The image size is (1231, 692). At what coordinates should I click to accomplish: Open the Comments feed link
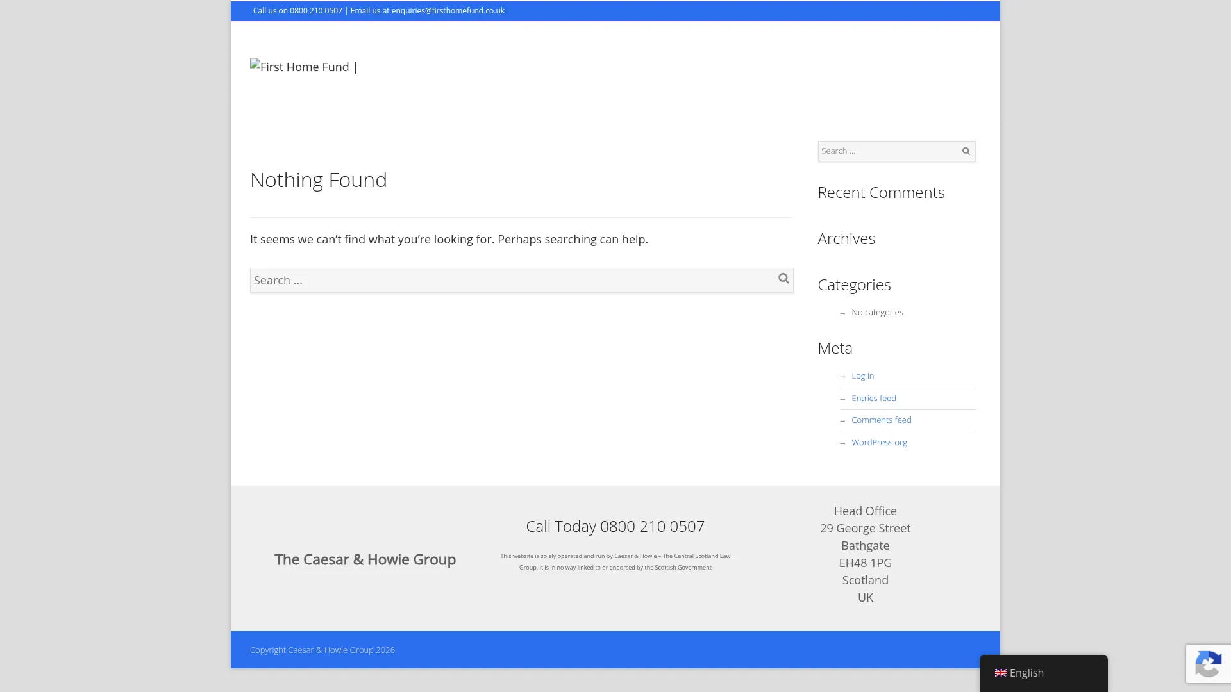pyautogui.click(x=882, y=420)
